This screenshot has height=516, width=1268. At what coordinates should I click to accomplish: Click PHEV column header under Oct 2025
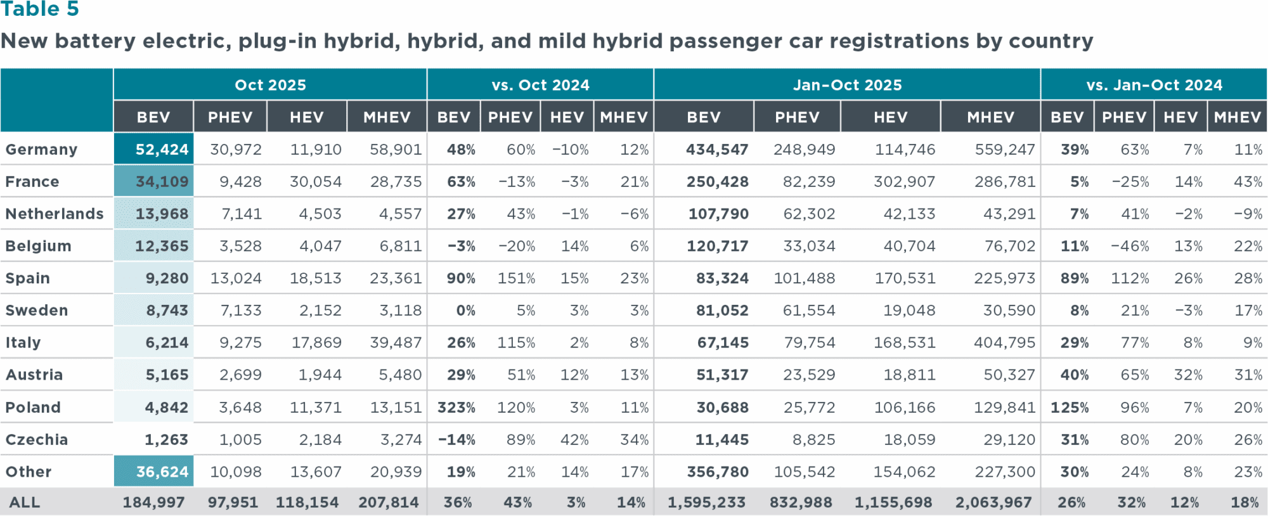pyautogui.click(x=230, y=117)
